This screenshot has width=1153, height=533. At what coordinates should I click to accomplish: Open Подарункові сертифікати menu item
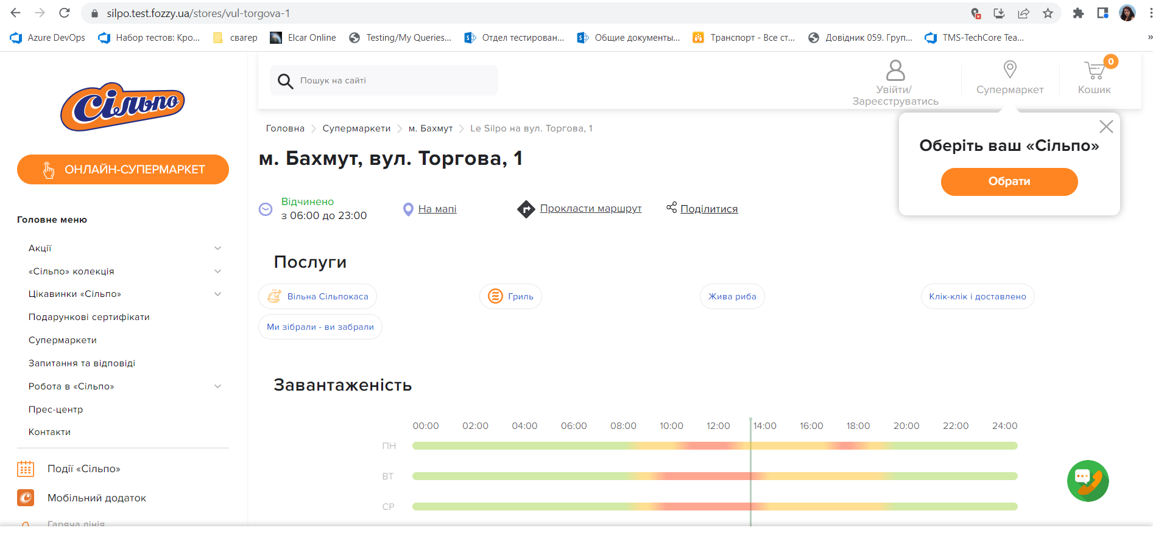(89, 317)
